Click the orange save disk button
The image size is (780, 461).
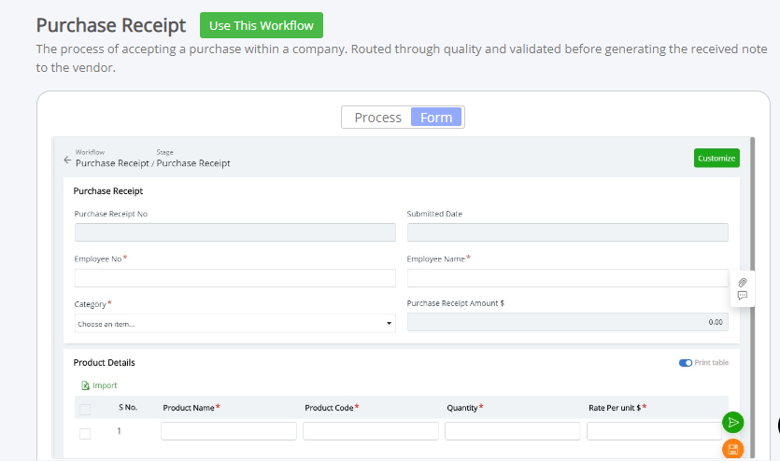pyautogui.click(x=732, y=449)
